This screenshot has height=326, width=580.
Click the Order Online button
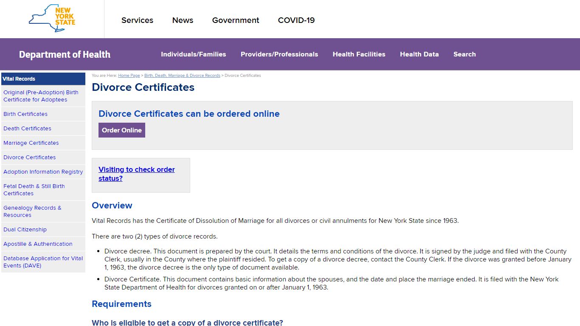pyautogui.click(x=122, y=130)
